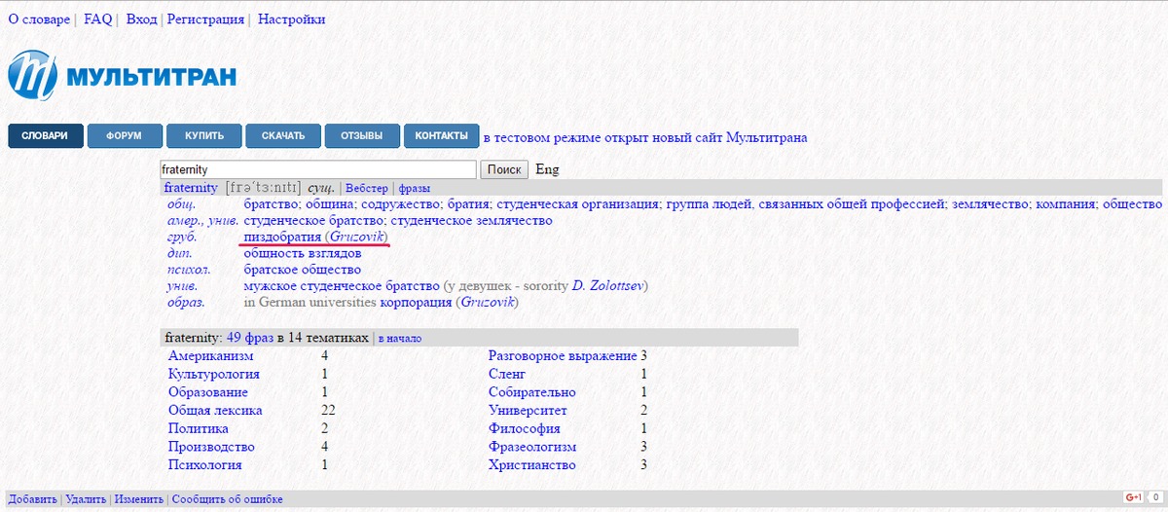The width and height of the screenshot is (1168, 512).
Task: Click the translation братское общество
Action: click(x=303, y=270)
